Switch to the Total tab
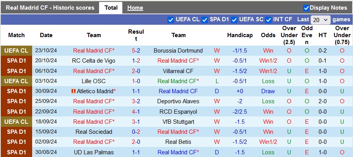This screenshot has width=353, height=157. pyautogui.click(x=111, y=8)
